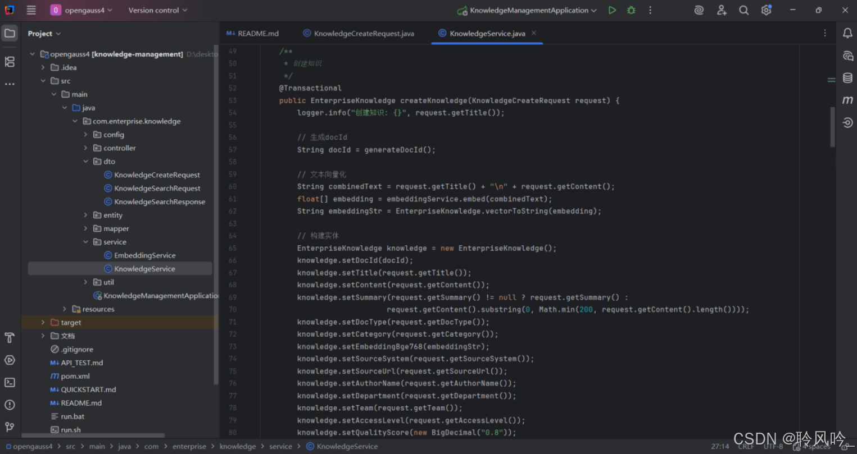Open the Structure tool window icon

coord(10,62)
